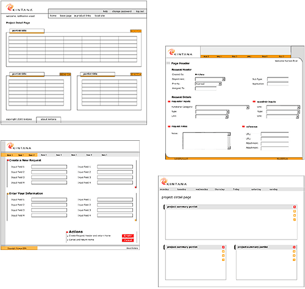Open first dropdown under sysadmin inputs
This screenshot has height=289, width=305.
pos(283,107)
